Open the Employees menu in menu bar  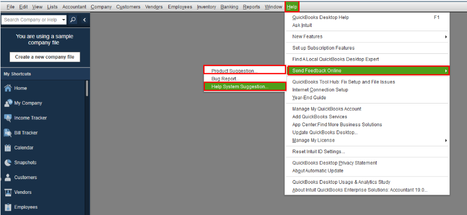(x=180, y=6)
